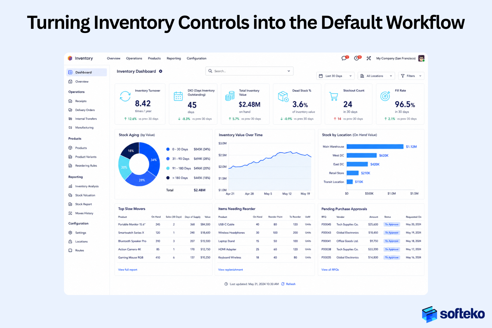Click the Products box icon

[70, 148]
